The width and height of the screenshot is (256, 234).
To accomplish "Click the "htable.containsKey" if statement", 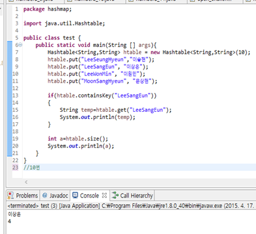I will tap(102, 96).
